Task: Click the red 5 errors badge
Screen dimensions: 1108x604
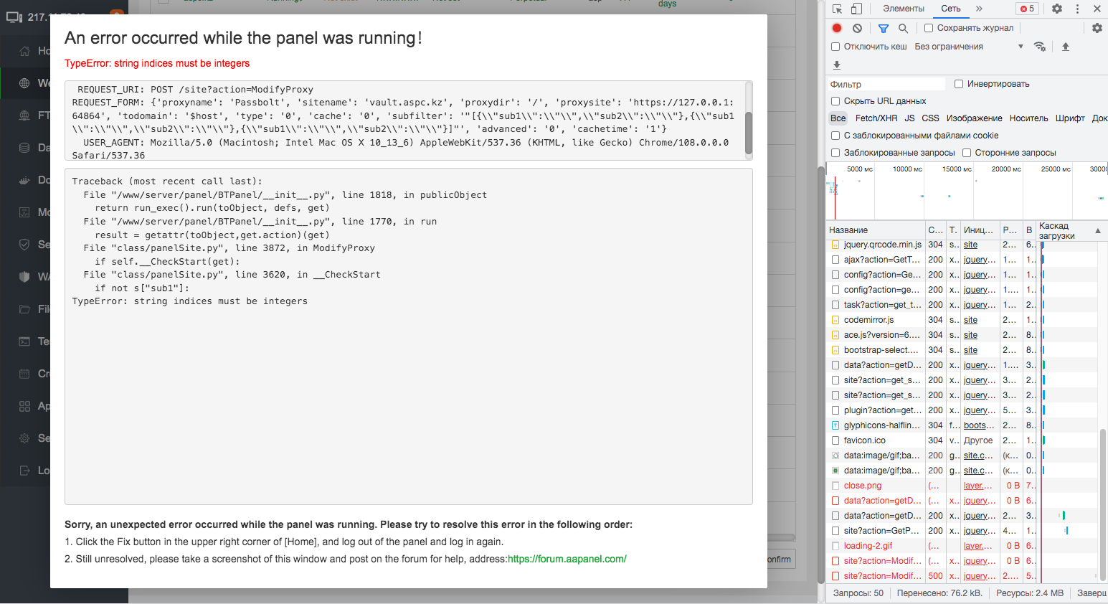Action: (x=1026, y=9)
